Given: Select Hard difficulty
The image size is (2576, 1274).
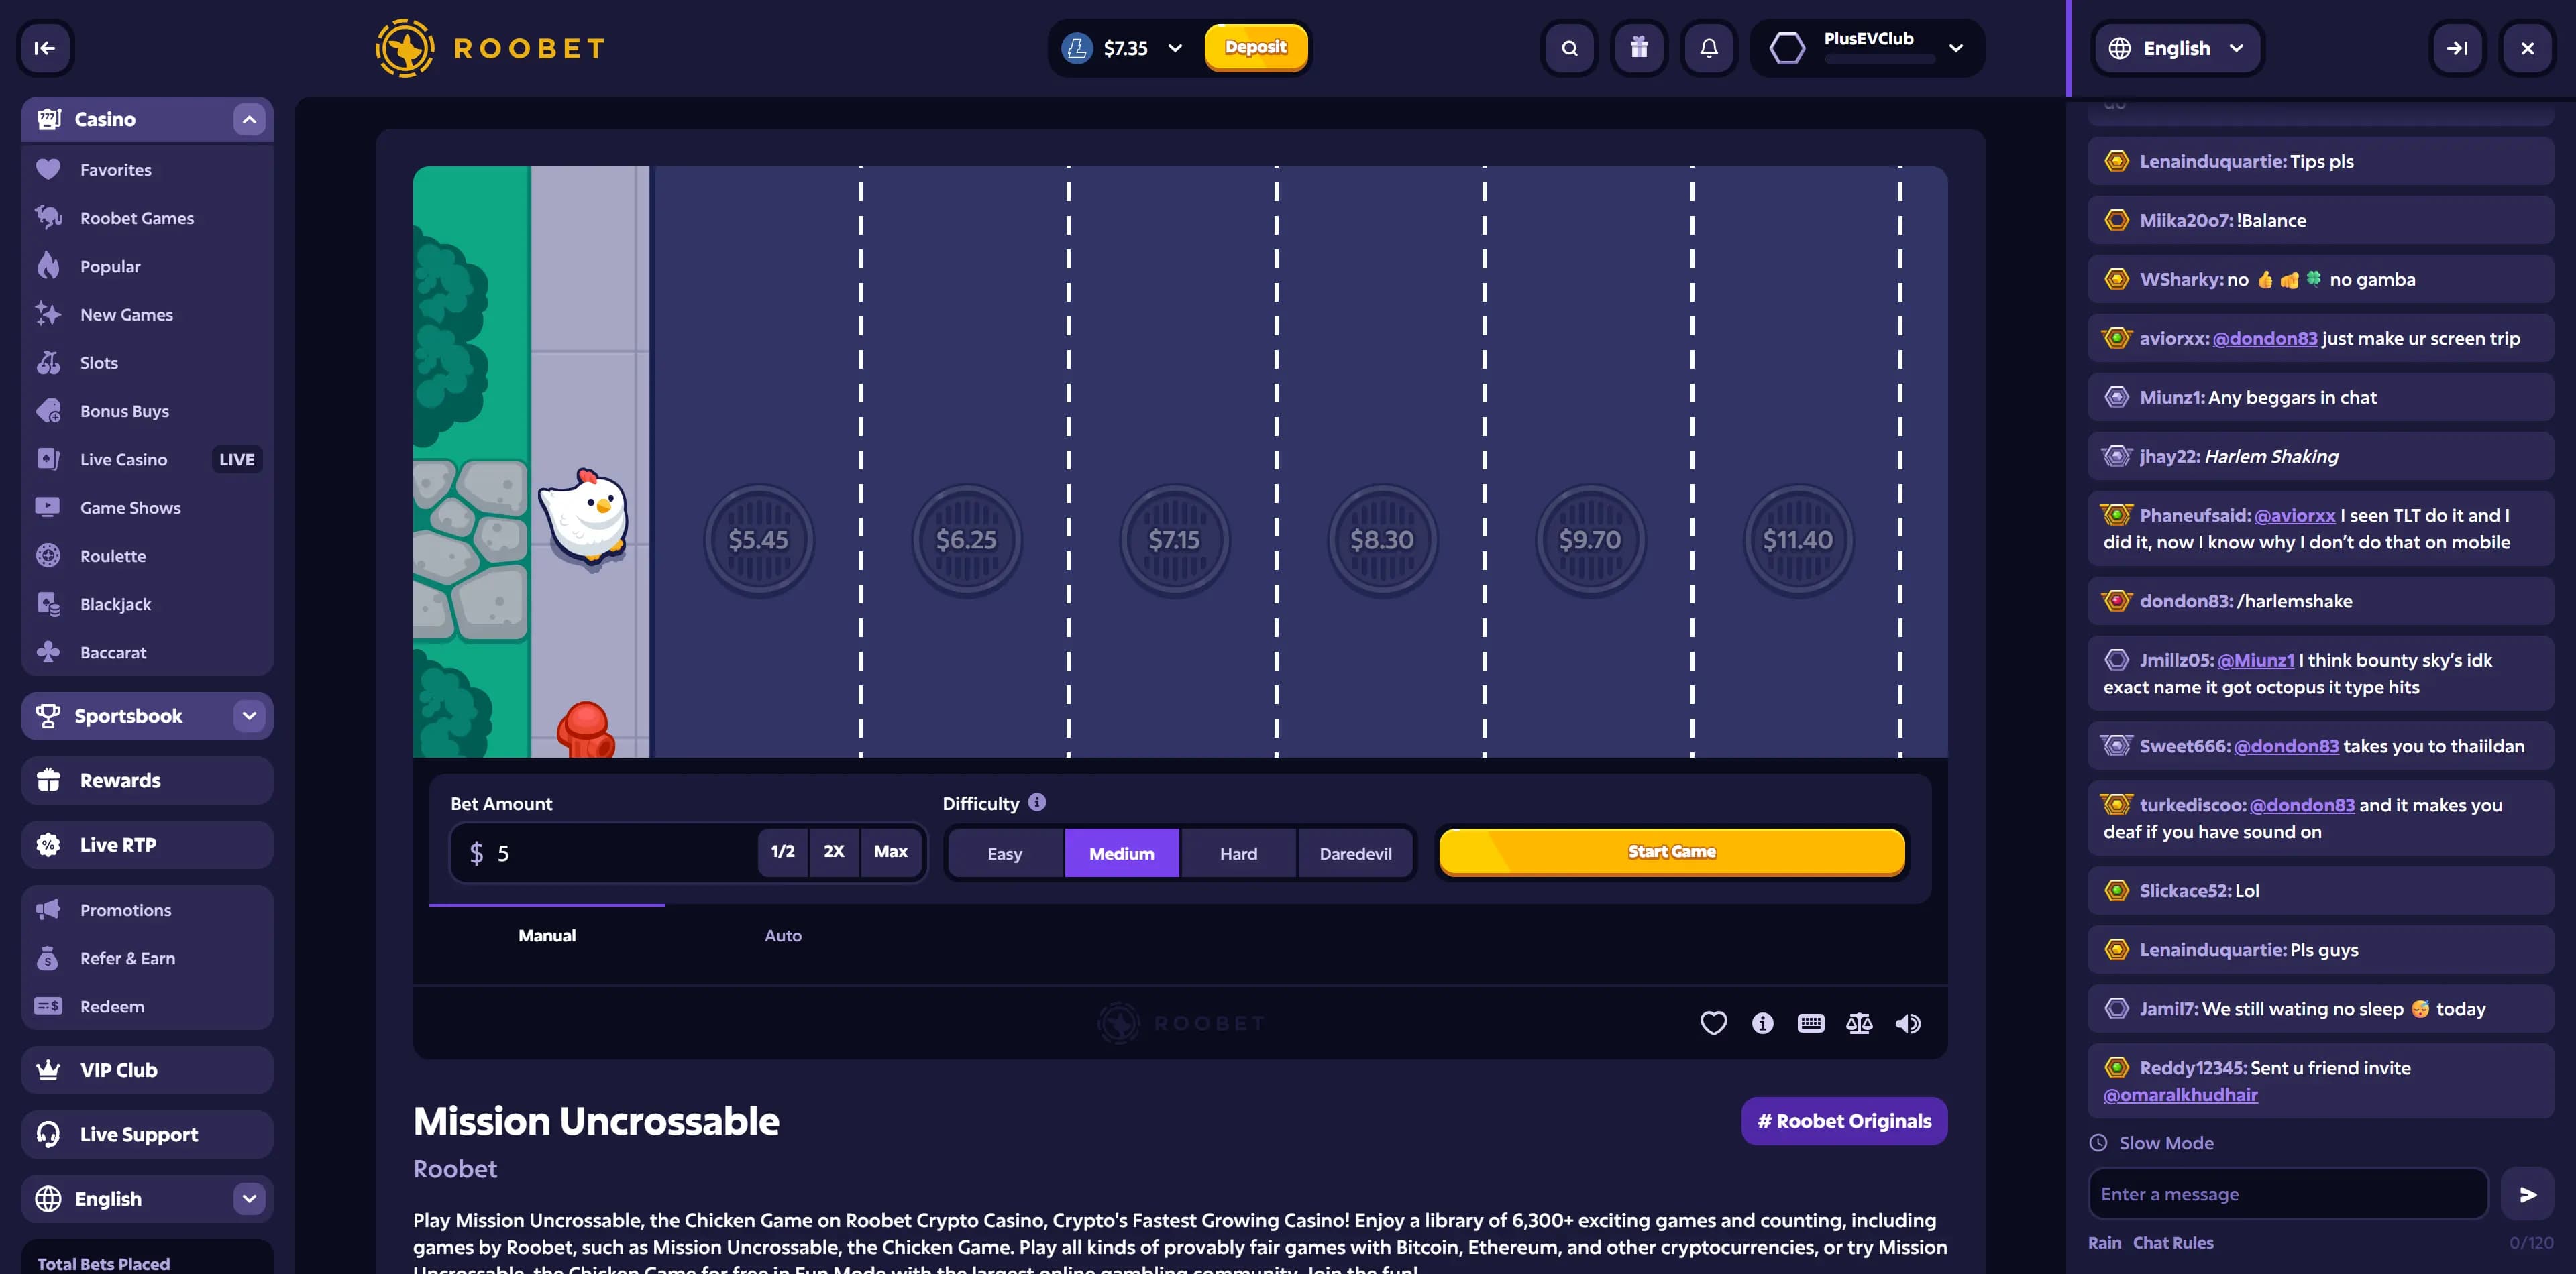Looking at the screenshot, I should point(1238,854).
